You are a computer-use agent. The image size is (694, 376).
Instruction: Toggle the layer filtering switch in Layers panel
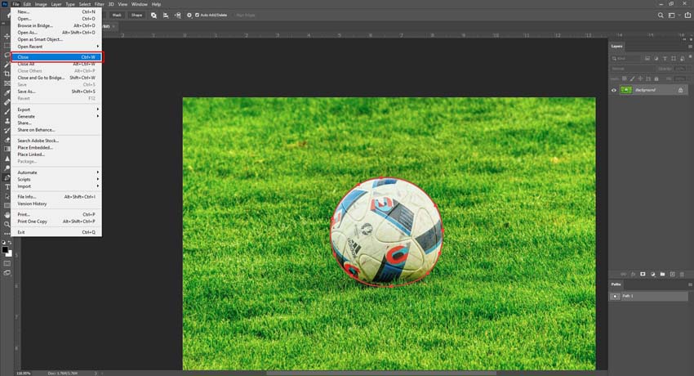(690, 56)
